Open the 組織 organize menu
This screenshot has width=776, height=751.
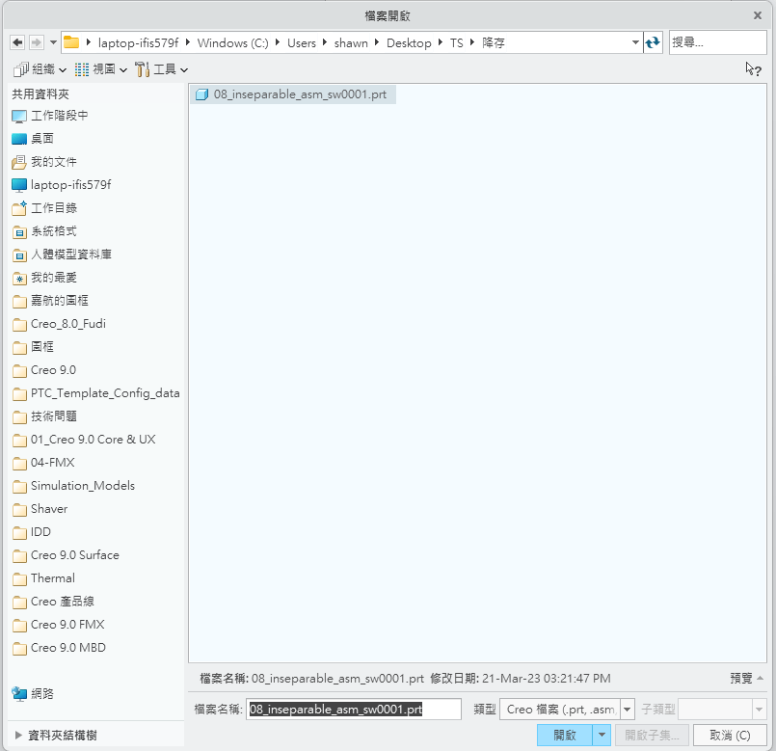40,69
